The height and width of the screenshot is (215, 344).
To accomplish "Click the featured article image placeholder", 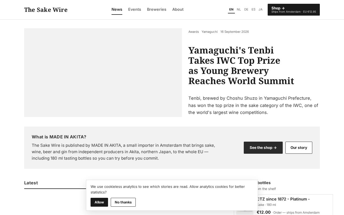I will pyautogui.click(x=103, y=73).
